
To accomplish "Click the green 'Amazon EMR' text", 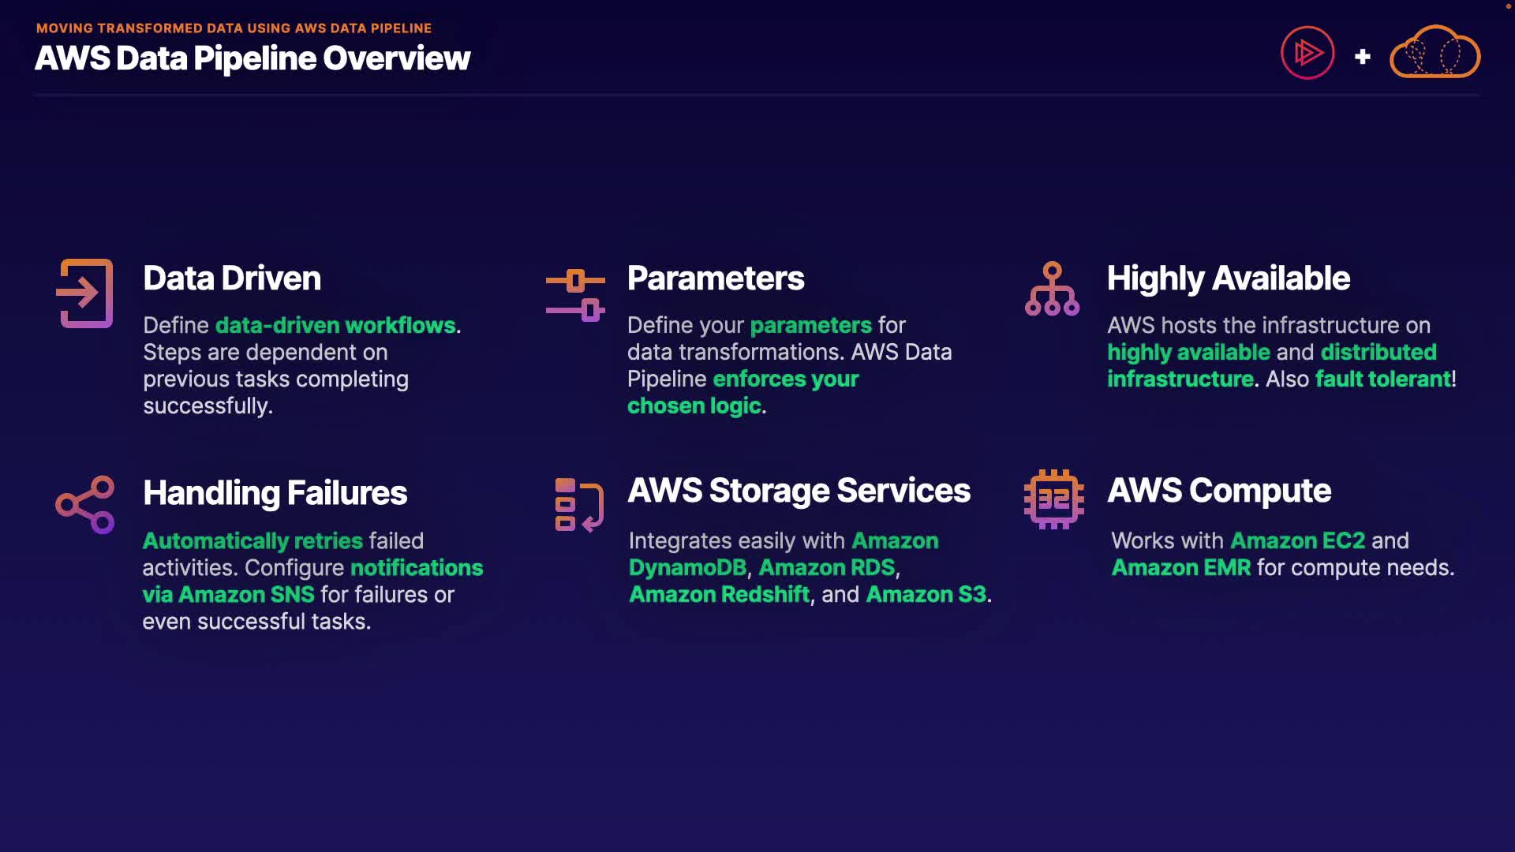I will click(x=1180, y=568).
